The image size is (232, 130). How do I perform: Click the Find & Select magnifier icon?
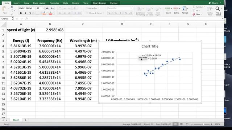217,9
